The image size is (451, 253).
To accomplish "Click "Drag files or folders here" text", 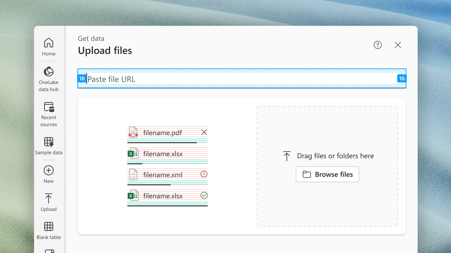I will (x=335, y=156).
